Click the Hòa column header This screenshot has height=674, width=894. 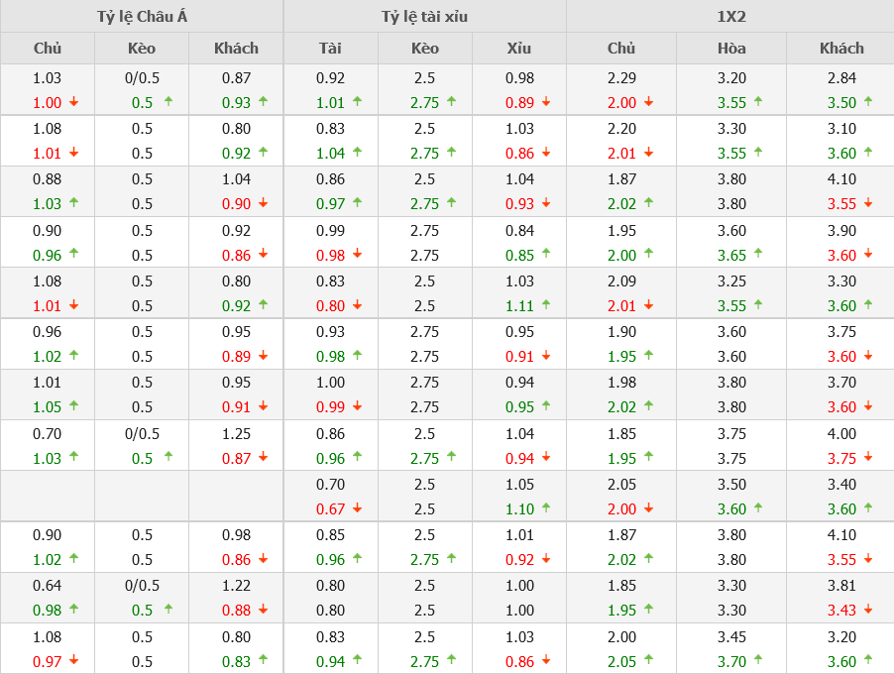[x=731, y=48]
